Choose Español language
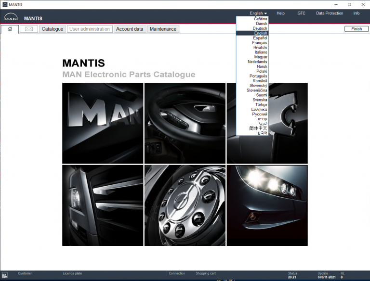Viewport: 370px width, 281px height. 252,38
